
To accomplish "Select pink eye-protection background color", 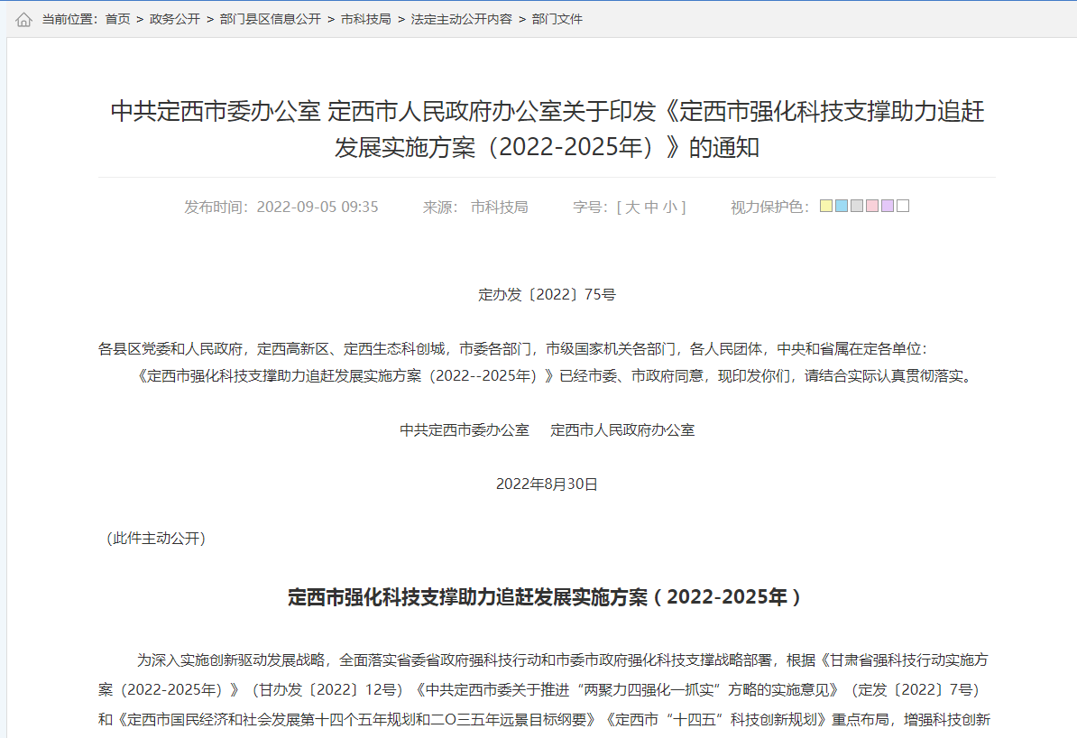I will click(x=872, y=206).
